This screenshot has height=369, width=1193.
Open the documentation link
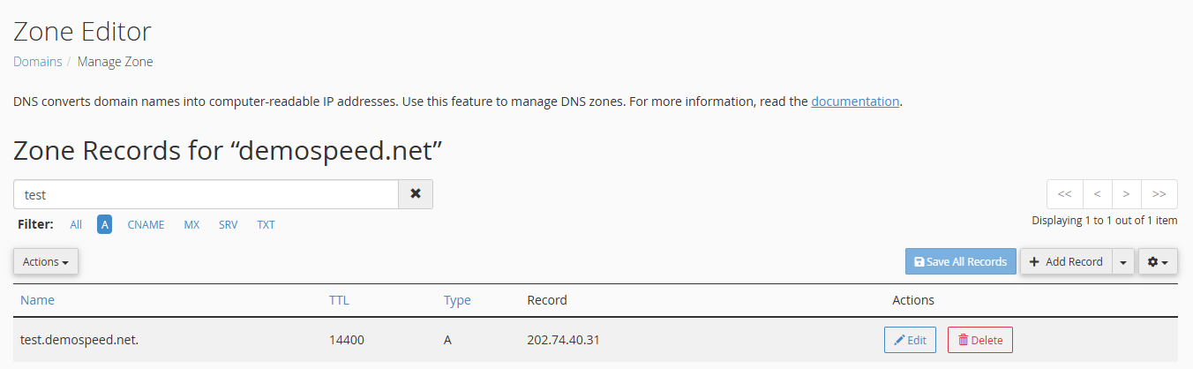pos(855,102)
